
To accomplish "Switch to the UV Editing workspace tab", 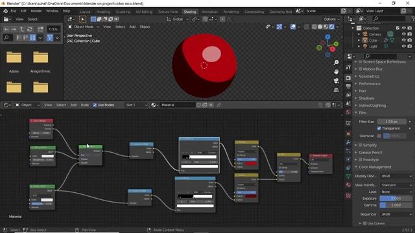I will [144, 12].
